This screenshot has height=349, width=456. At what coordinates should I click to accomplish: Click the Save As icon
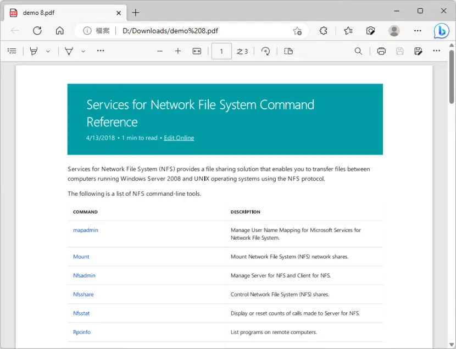point(418,51)
